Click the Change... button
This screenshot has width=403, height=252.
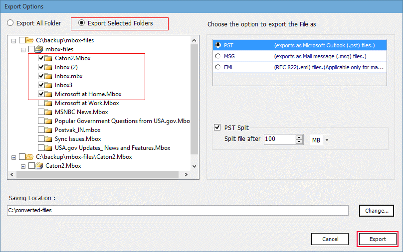[x=376, y=211]
